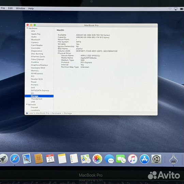
Task: Select Fibre Channel in the sidebar
Action: [x=37, y=59]
